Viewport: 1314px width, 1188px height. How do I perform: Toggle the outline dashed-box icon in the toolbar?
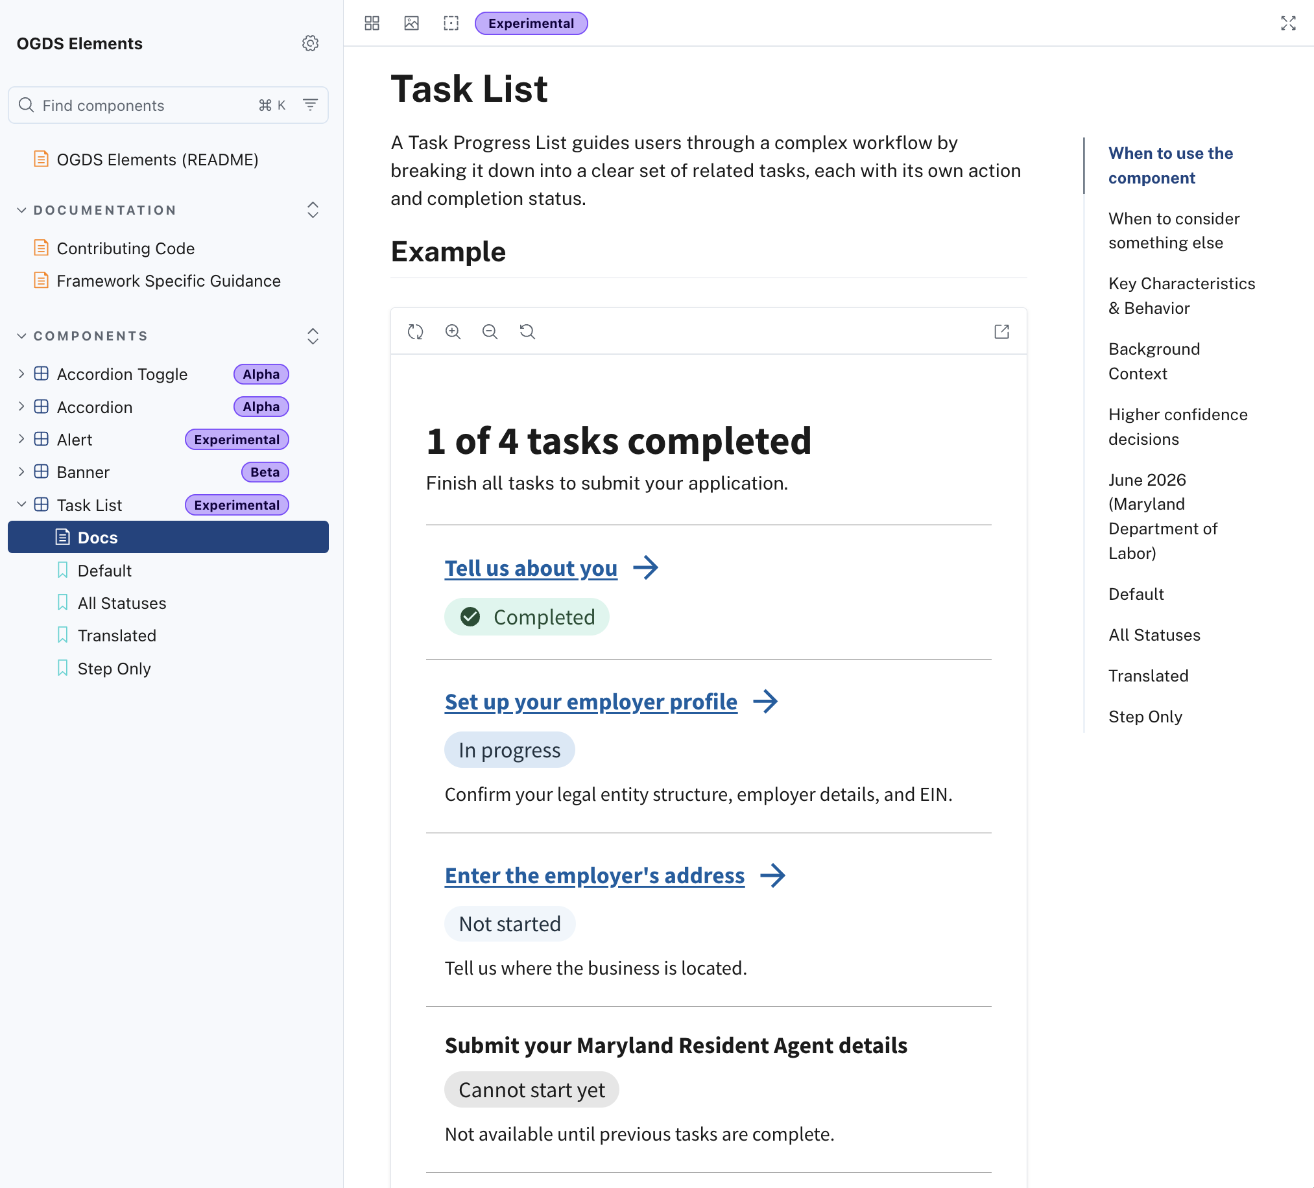pos(451,23)
